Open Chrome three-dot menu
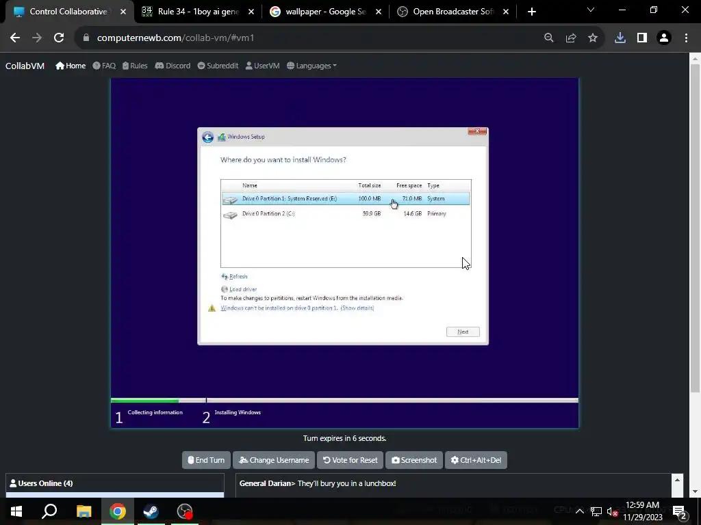 click(686, 38)
